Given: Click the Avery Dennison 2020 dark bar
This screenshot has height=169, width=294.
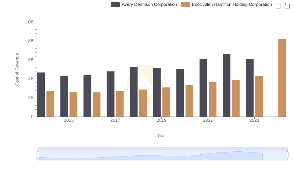Looking at the screenshot, I should coord(180,93).
